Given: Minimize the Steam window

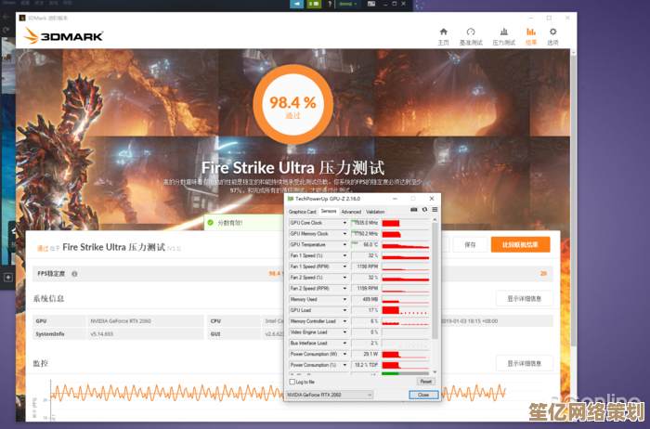Looking at the screenshot, I should tap(385, 4).
